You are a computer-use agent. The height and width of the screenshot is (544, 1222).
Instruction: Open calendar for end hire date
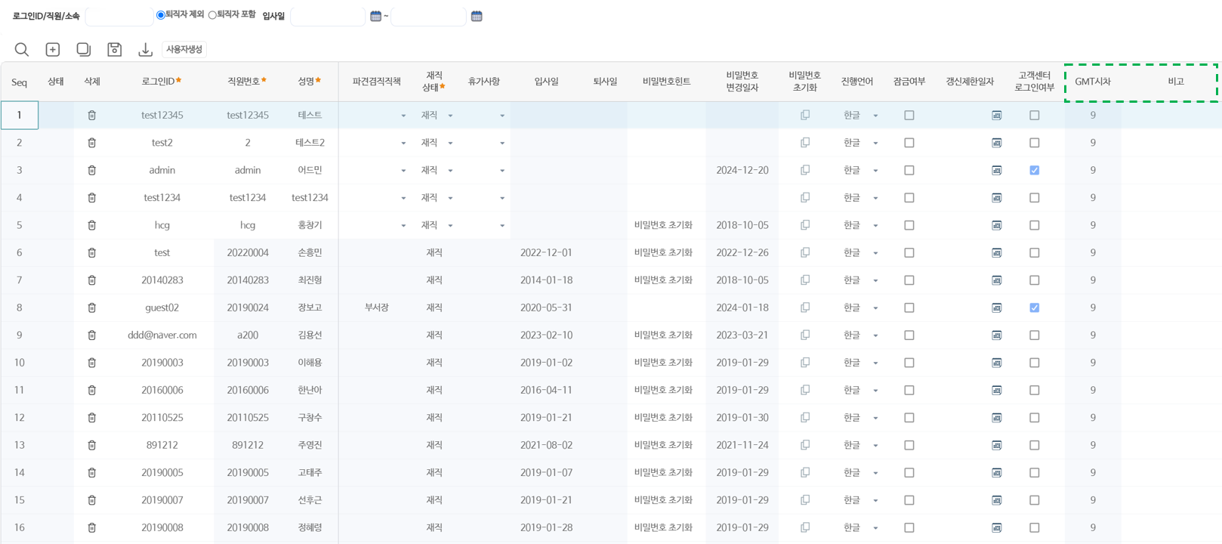[477, 16]
